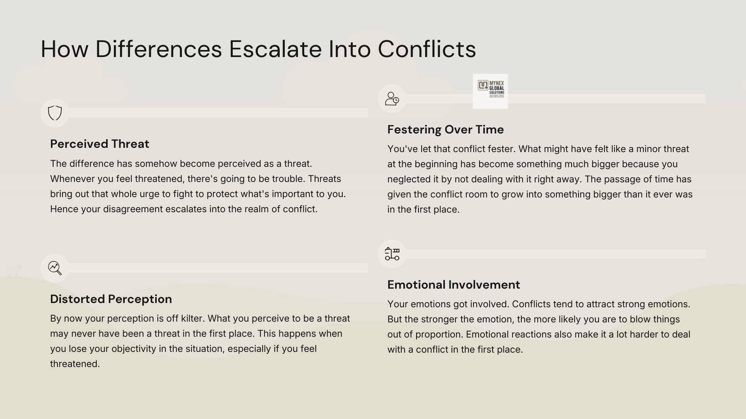Select the paragraph starting 'You've let that conflict fester'
Viewport: 746px width, 419px height.
click(x=540, y=179)
